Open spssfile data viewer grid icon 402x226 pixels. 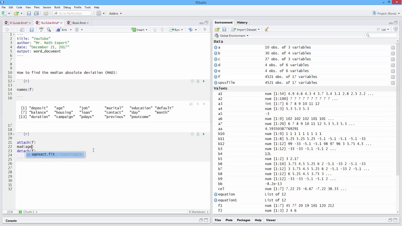coord(393,83)
